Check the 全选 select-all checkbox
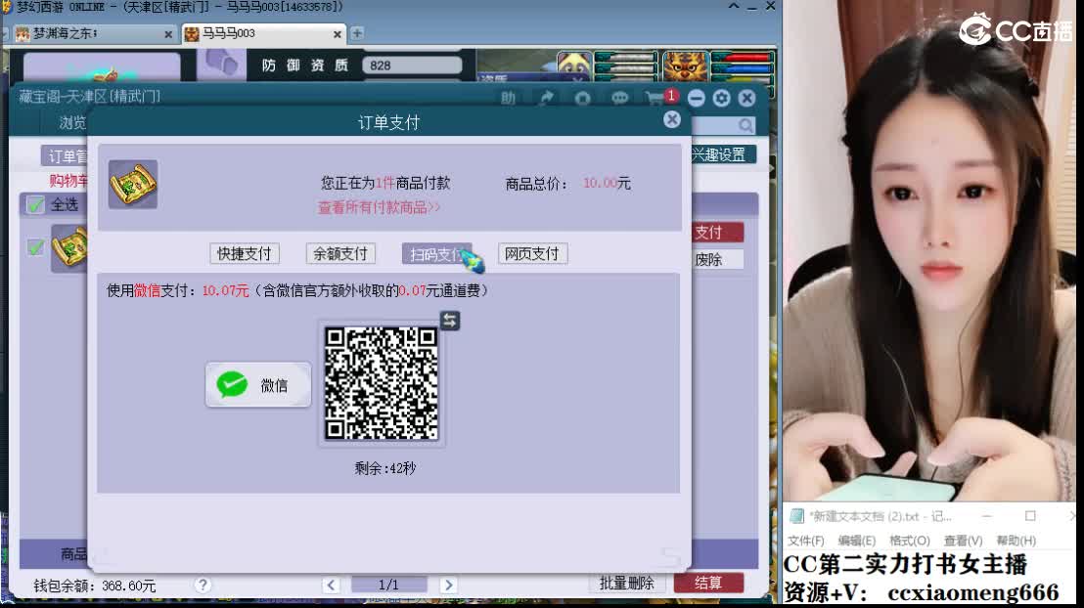Viewport: 1084px width, 608px height. pyautogui.click(x=34, y=205)
